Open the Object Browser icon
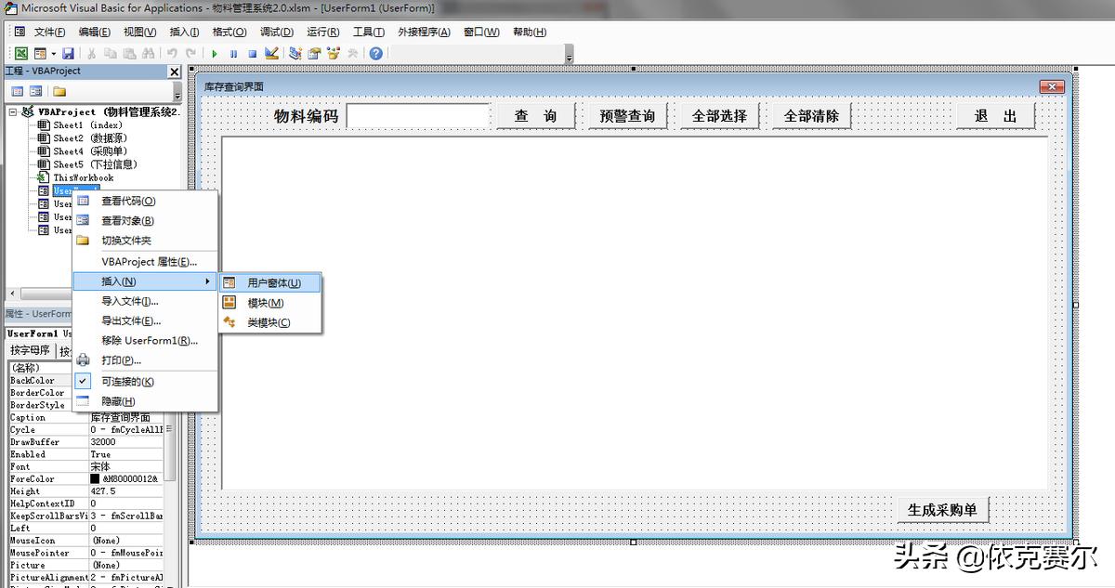 click(x=332, y=53)
